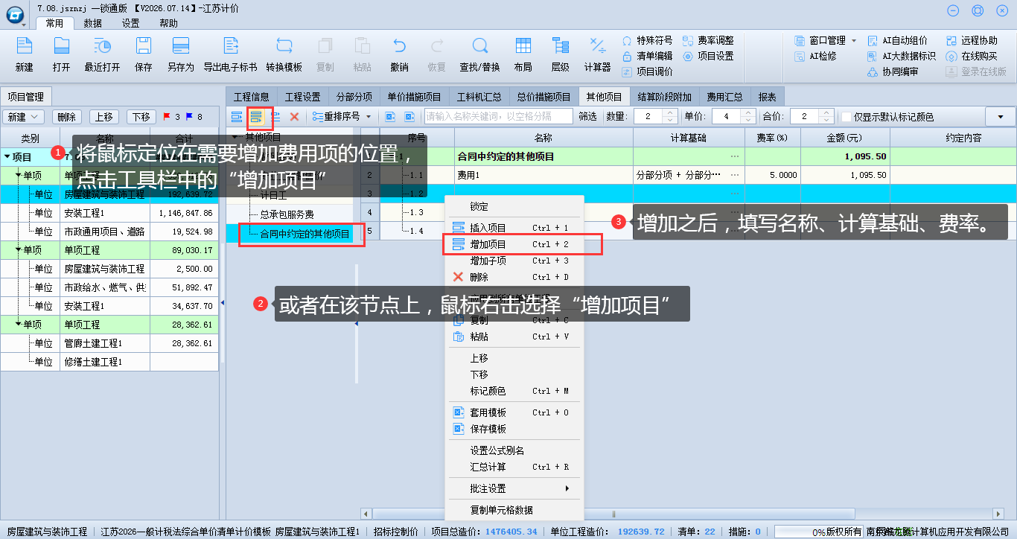Open the 最近打开 recent files icon
This screenshot has height=539, width=1017.
(x=102, y=54)
